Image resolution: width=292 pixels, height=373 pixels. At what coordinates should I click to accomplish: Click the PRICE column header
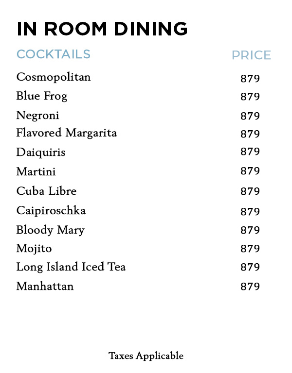[x=251, y=55]
